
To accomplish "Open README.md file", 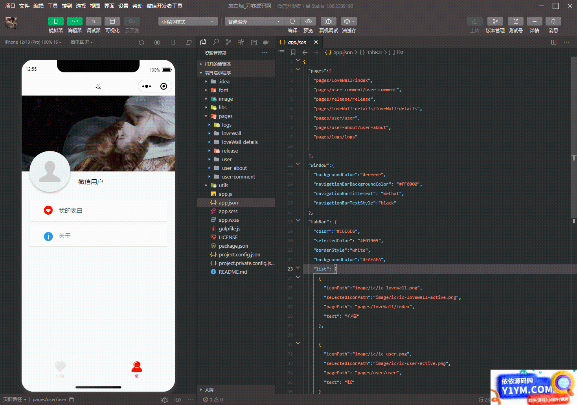I will click(236, 272).
